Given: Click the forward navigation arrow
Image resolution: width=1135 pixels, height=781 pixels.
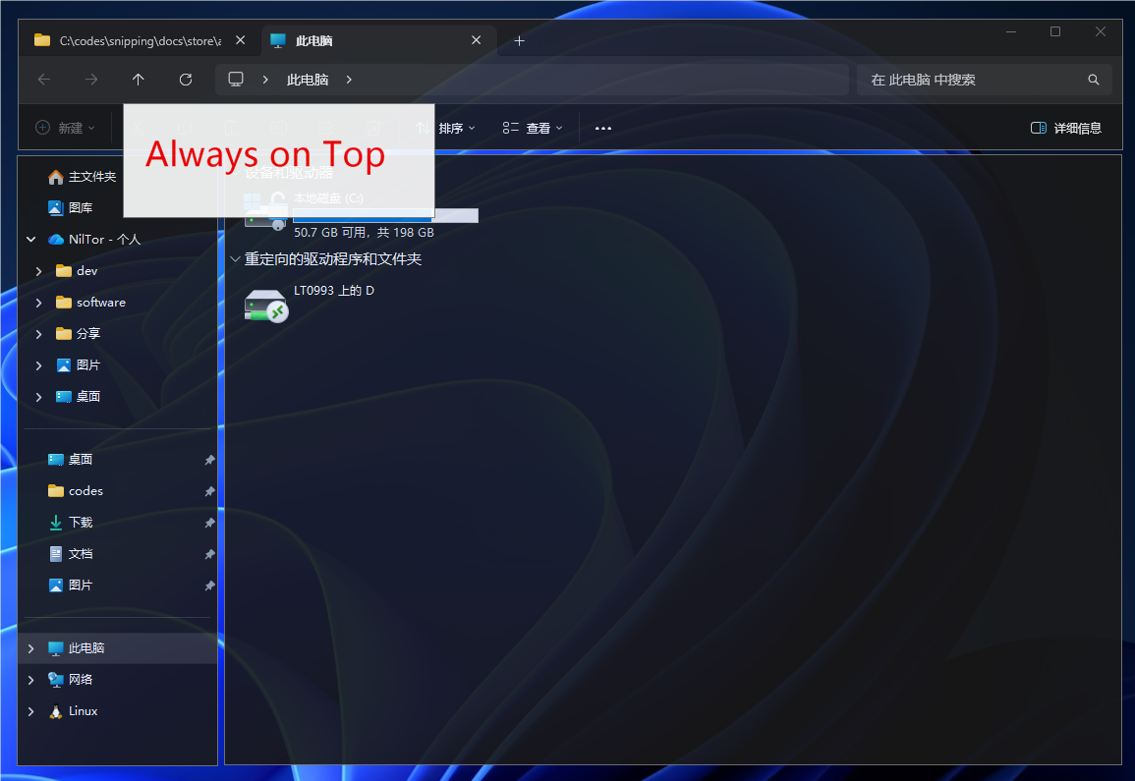Looking at the screenshot, I should pos(91,80).
